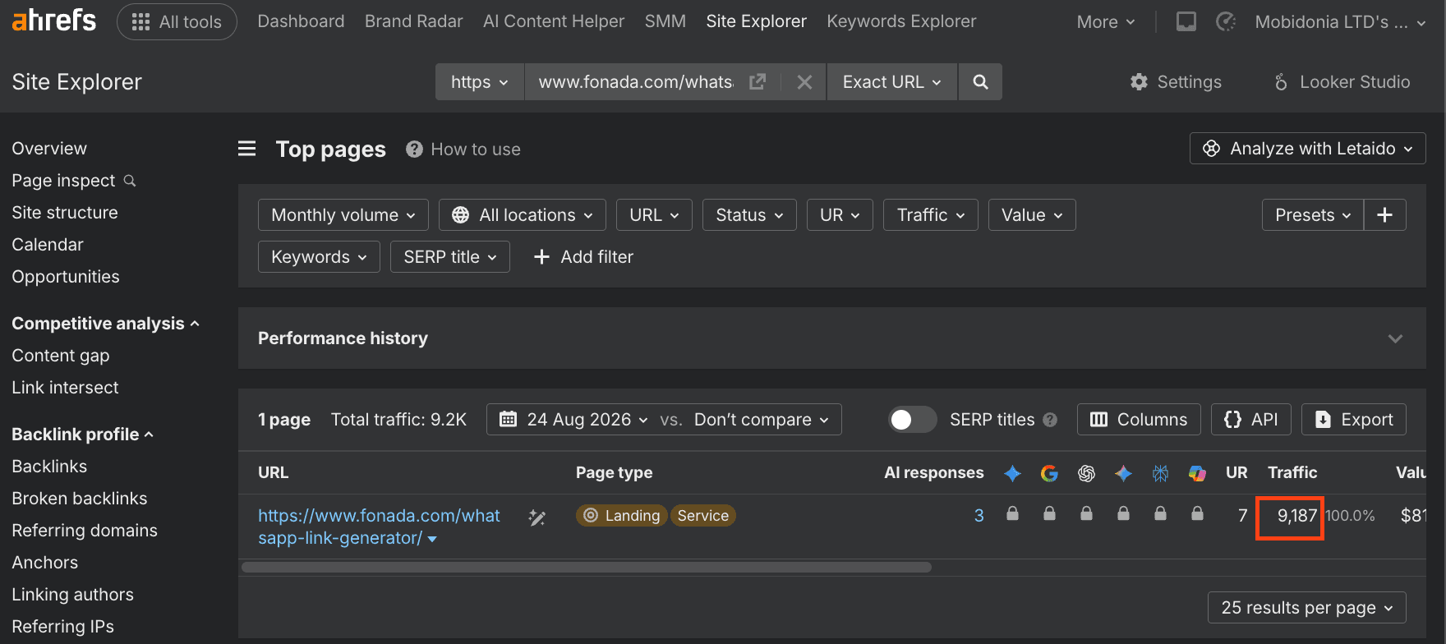Collapse the Competitive analysis section
Screen dimensions: 1446x644
[x=106, y=324]
